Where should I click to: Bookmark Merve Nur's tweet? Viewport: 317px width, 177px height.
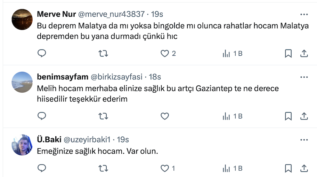tap(288, 53)
